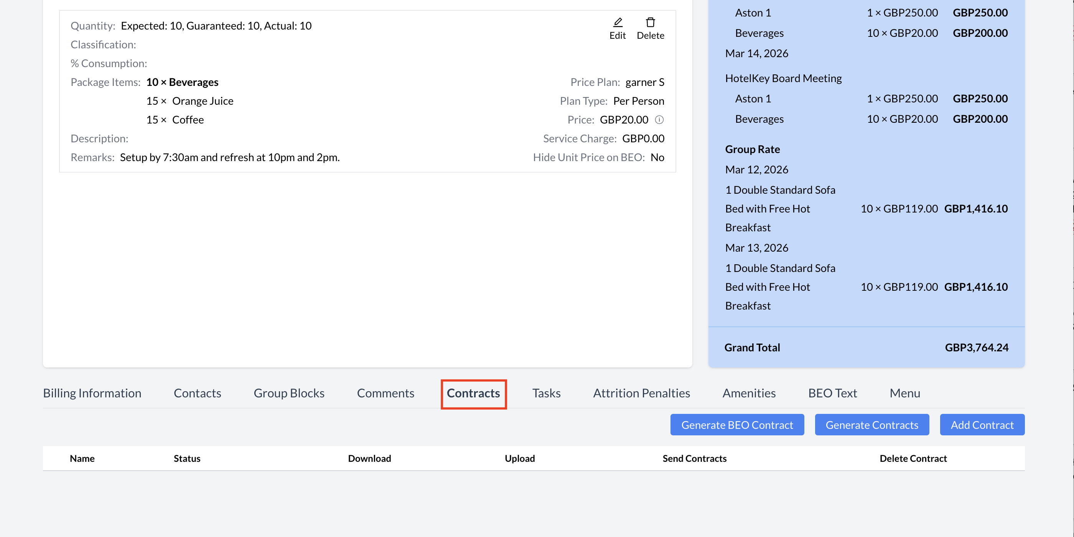Screen dimensions: 1074x537
Task: Click the Generate Contracts button
Action: pos(872,425)
